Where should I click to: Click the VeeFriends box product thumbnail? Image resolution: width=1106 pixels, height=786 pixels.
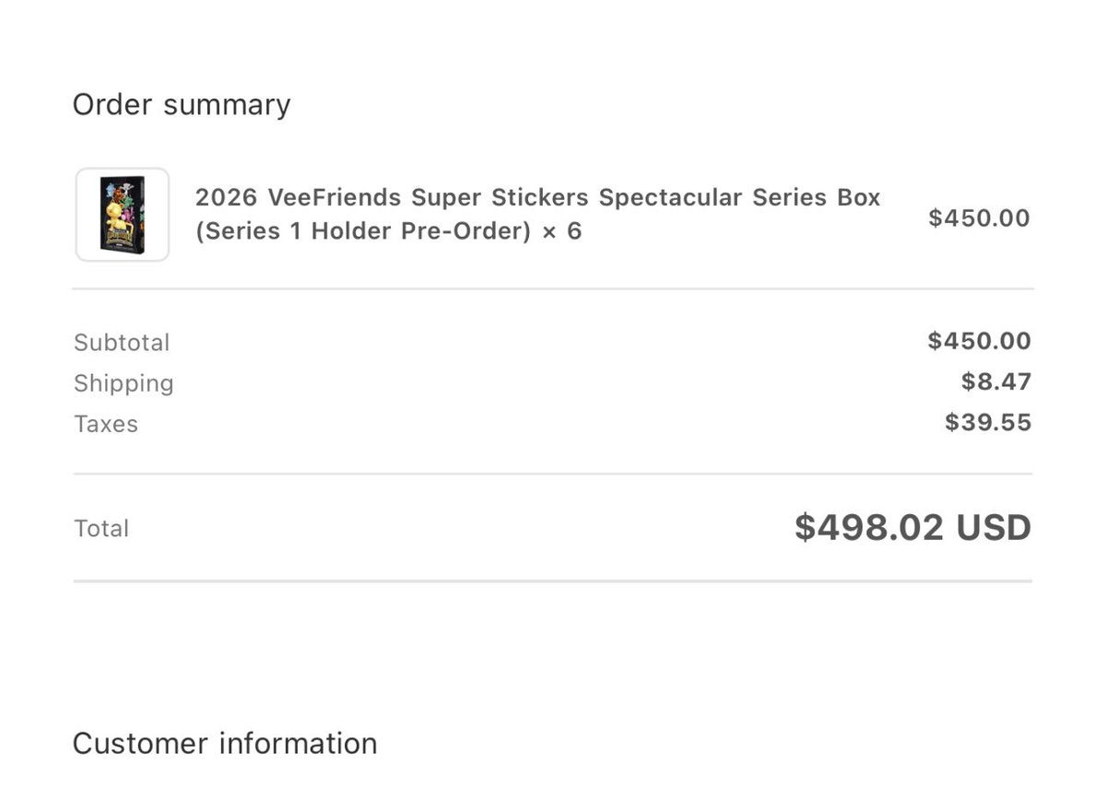[x=123, y=215]
